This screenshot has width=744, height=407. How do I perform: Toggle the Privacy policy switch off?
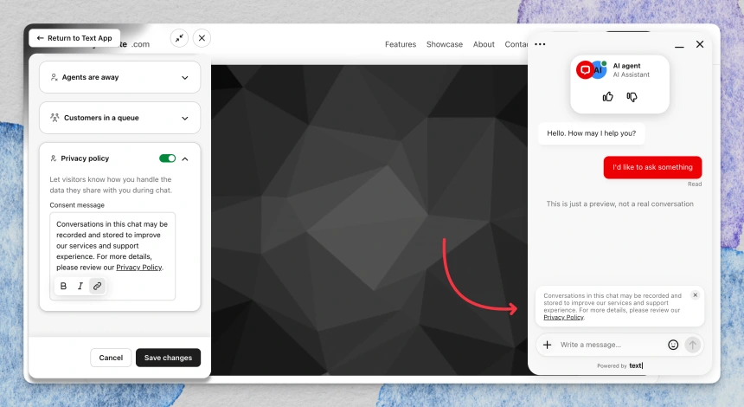168,158
